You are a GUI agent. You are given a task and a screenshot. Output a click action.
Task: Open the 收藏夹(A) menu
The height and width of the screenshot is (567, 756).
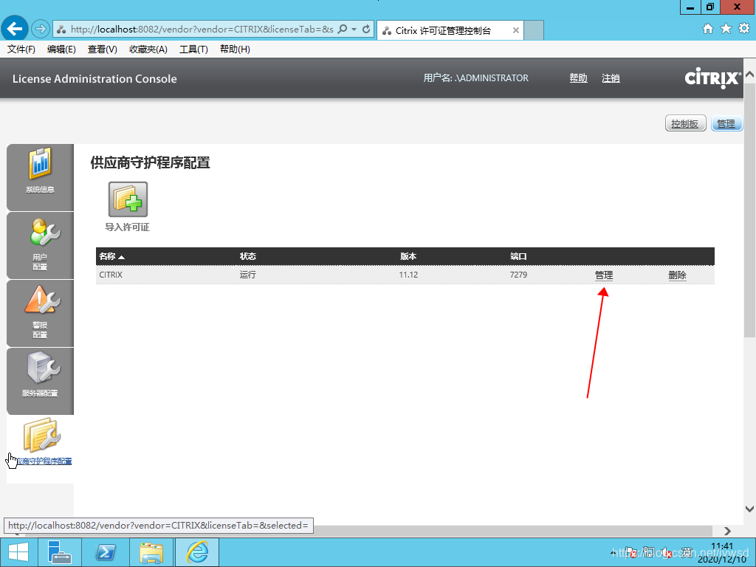(148, 49)
